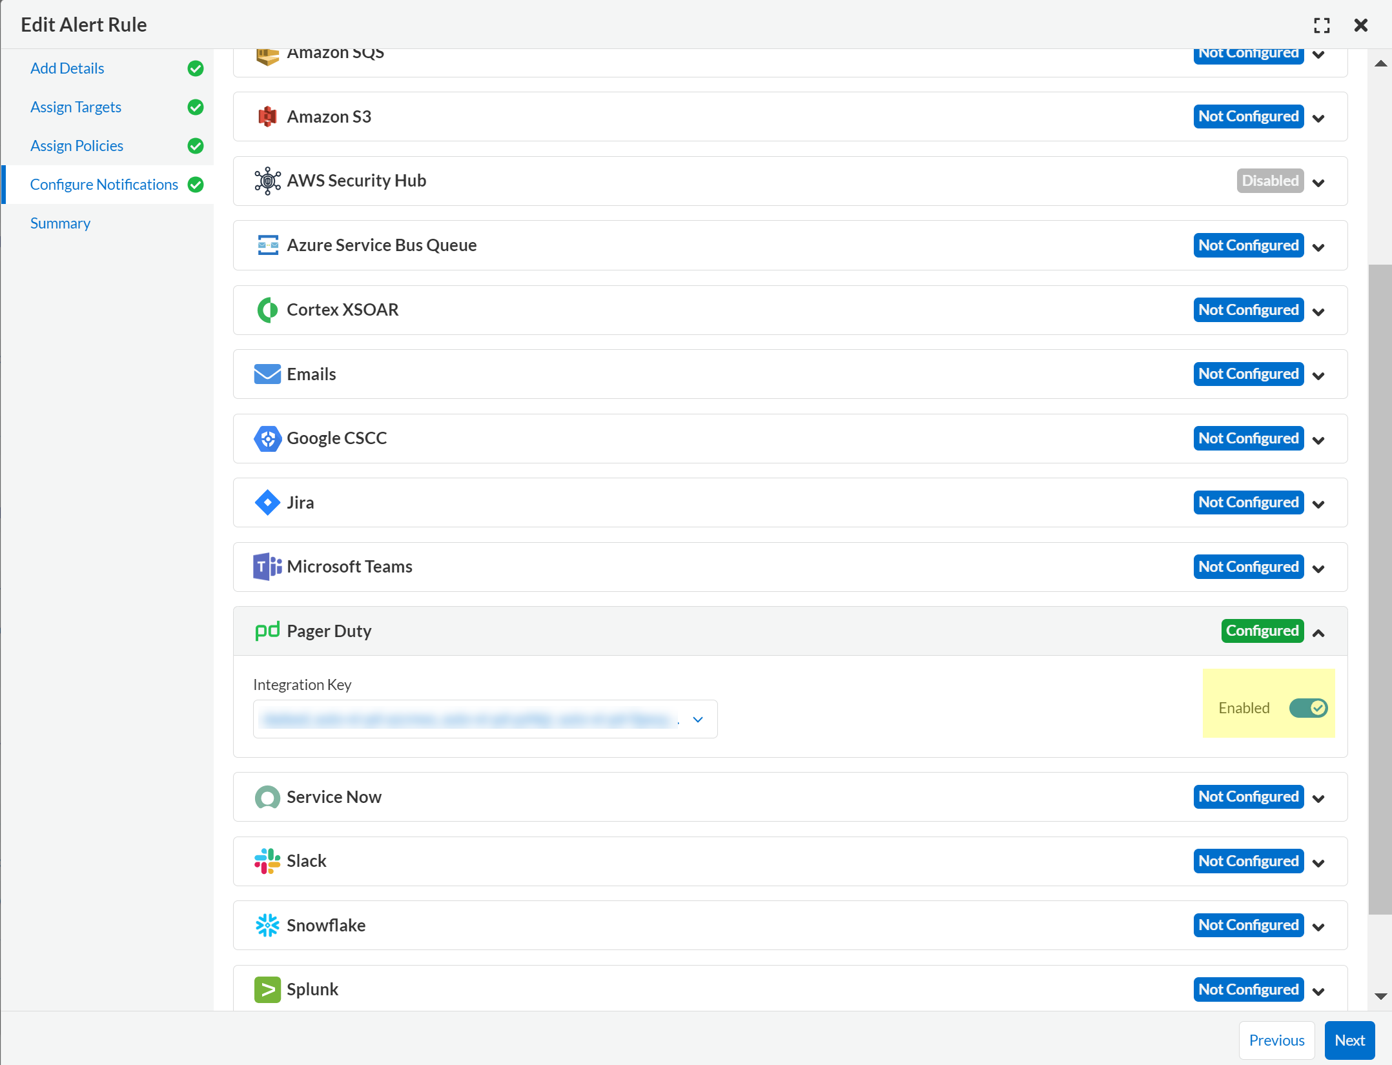Screen dimensions: 1392x1065
Task: Click the Azure Service Bus Queue icon
Action: (267, 245)
